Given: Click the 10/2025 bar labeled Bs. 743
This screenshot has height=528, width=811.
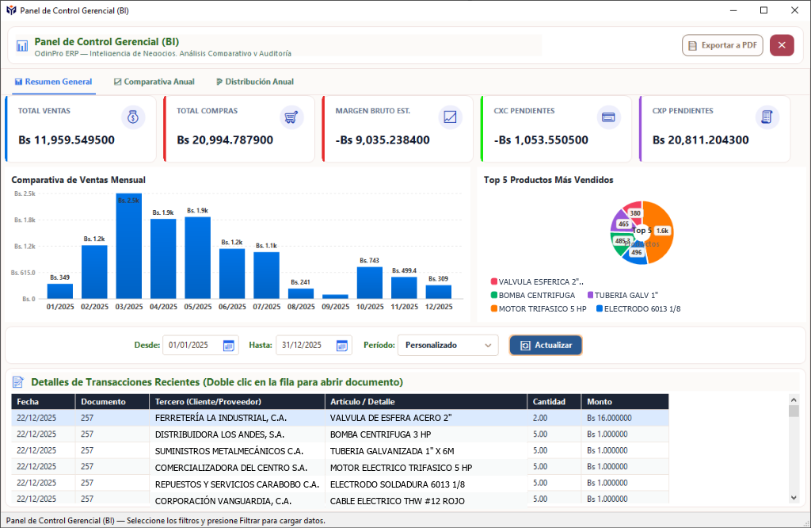Looking at the screenshot, I should (x=370, y=283).
